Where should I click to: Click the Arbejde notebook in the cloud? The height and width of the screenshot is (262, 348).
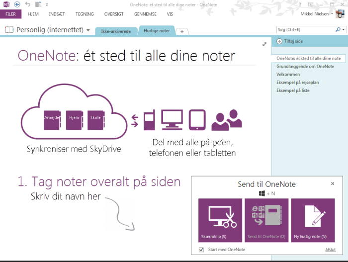[52, 120]
